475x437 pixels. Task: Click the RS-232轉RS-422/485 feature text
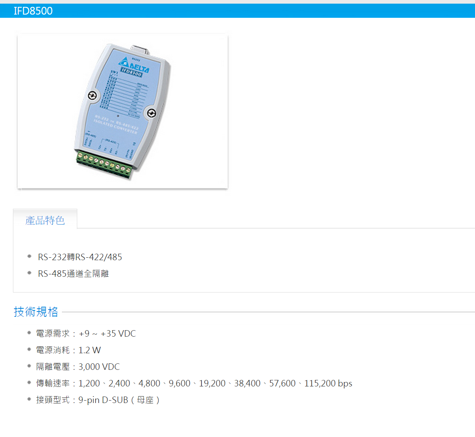80,257
